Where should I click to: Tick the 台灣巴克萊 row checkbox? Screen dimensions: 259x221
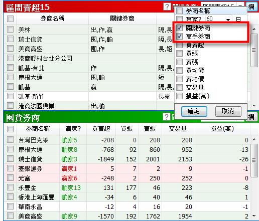11,140
